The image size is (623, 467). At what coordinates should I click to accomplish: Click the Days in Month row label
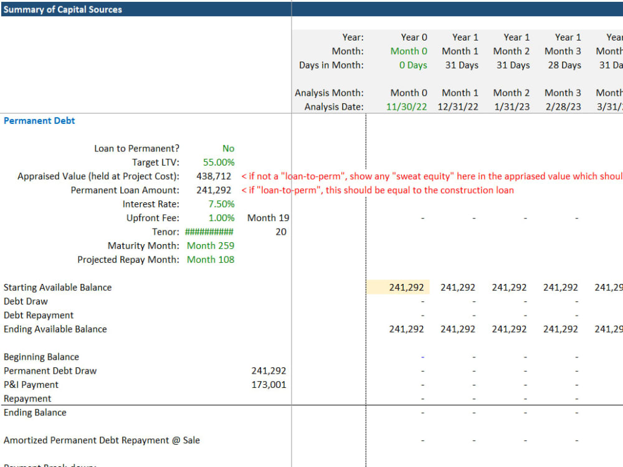coord(331,65)
